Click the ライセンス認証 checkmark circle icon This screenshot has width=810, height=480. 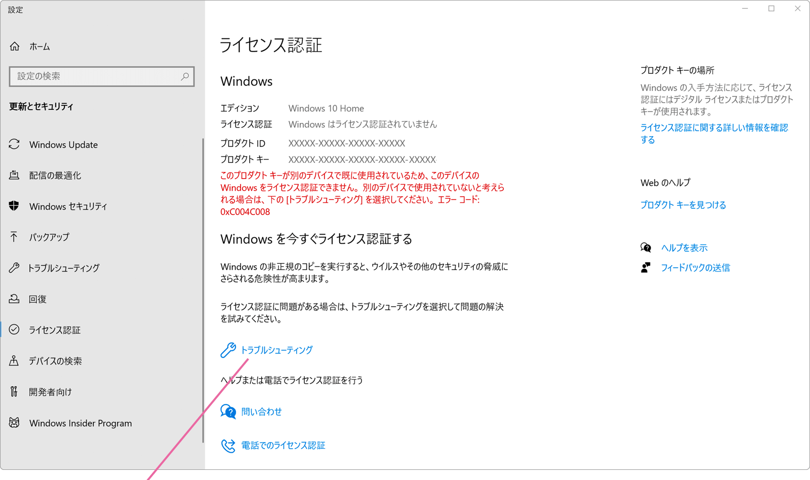tap(14, 330)
